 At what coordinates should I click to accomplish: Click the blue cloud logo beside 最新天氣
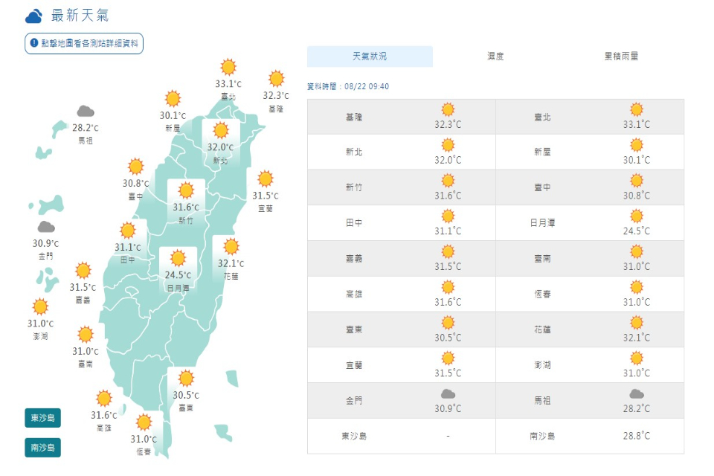pyautogui.click(x=33, y=16)
